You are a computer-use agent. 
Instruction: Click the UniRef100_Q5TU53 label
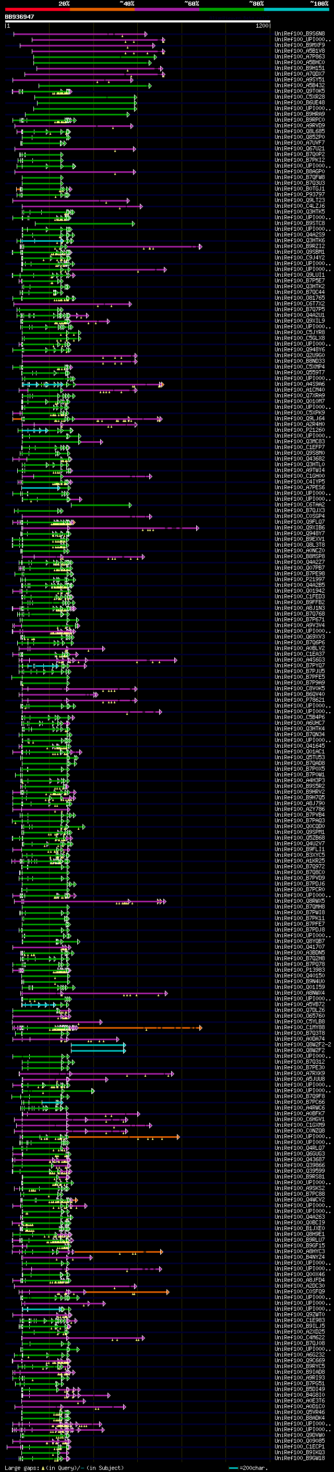[300, 758]
